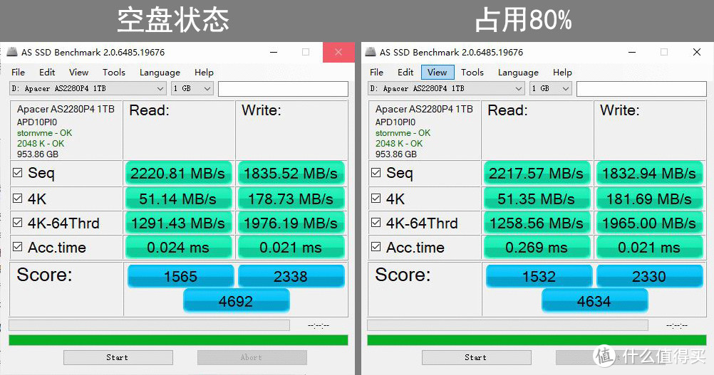Open Help menu in right window
Image resolution: width=714 pixels, height=375 pixels.
coord(562,73)
